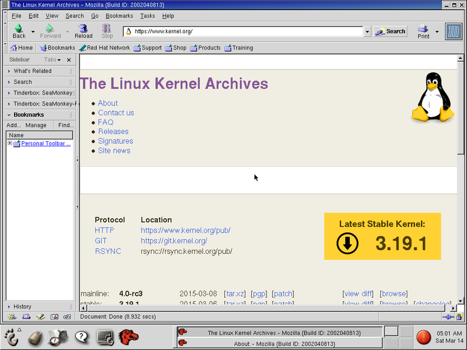Open the sidebar Tabs dropdown

pyautogui.click(x=53, y=60)
